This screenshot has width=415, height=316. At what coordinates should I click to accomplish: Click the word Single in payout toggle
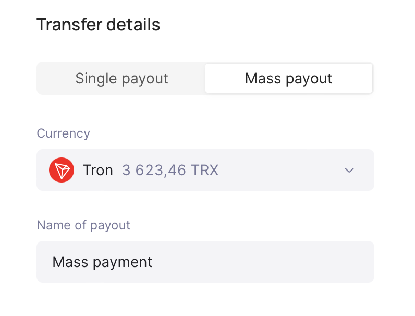click(x=96, y=79)
